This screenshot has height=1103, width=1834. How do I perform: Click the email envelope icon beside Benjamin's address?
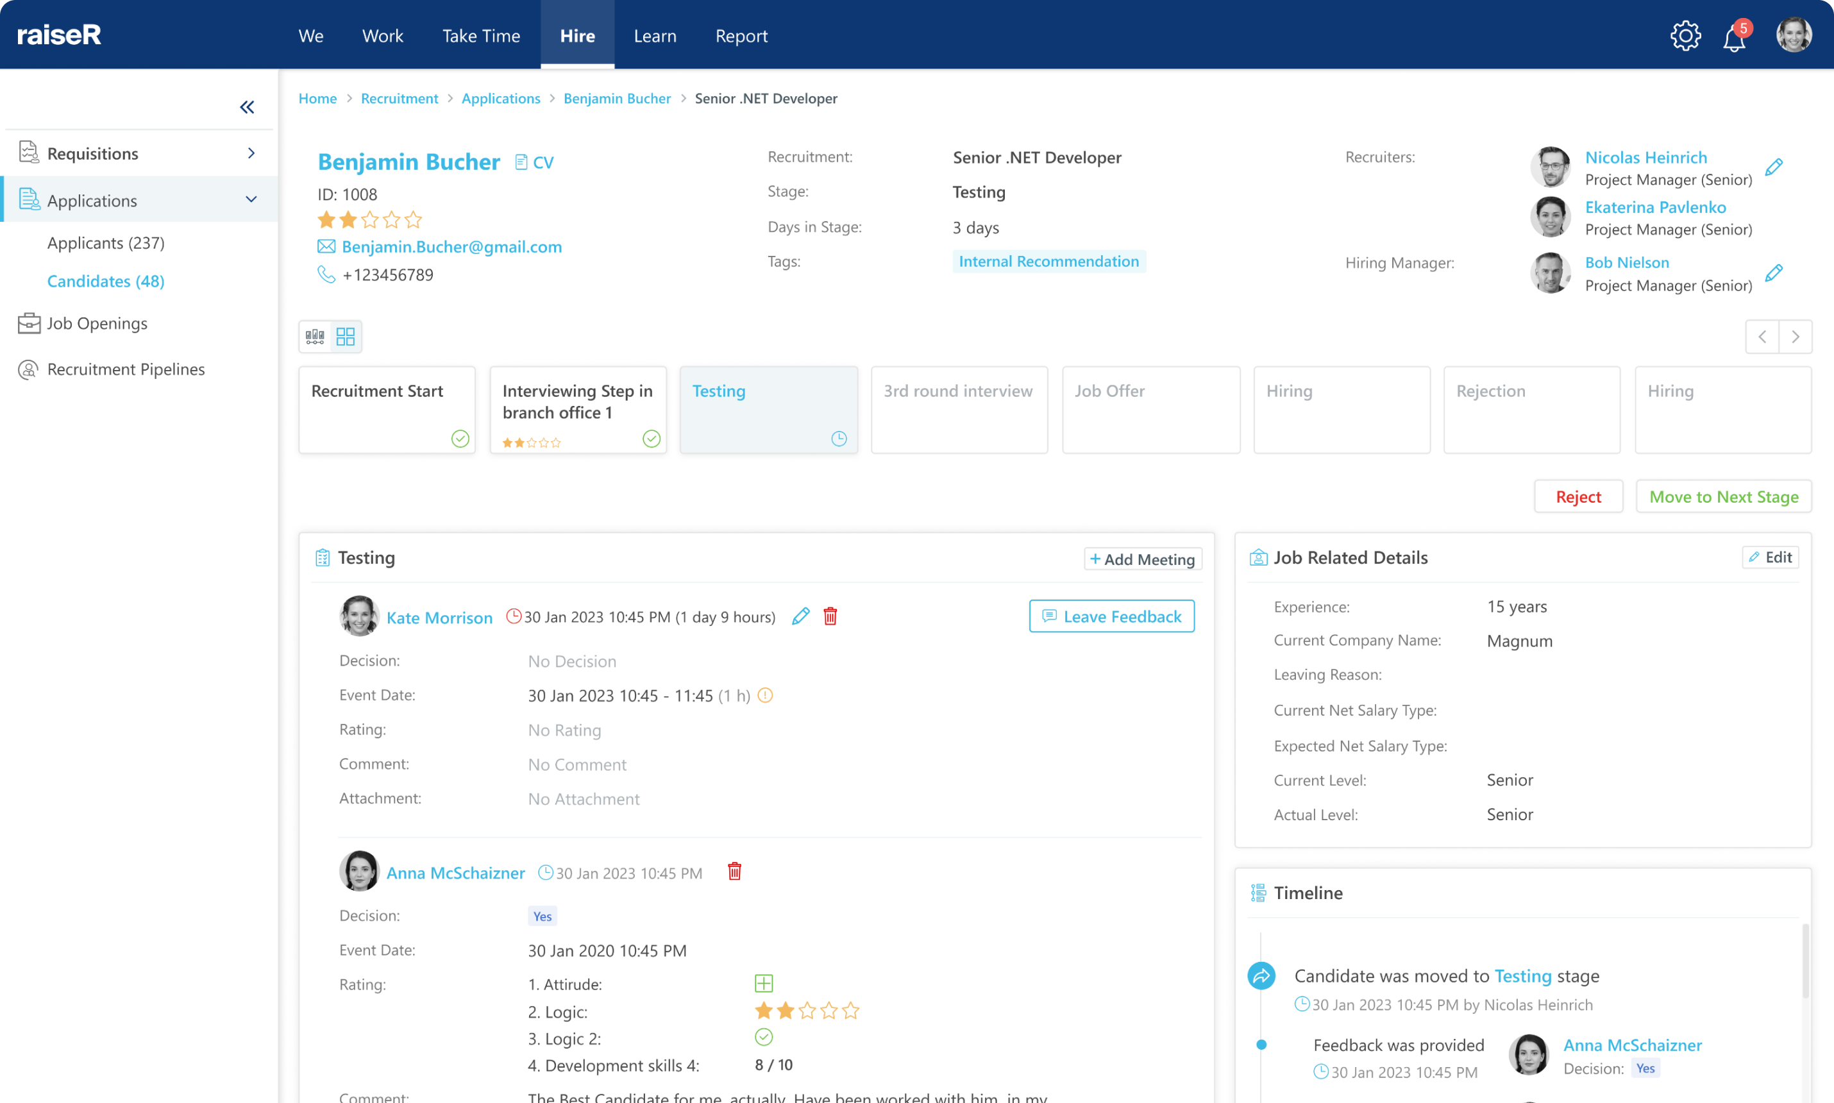click(x=327, y=246)
